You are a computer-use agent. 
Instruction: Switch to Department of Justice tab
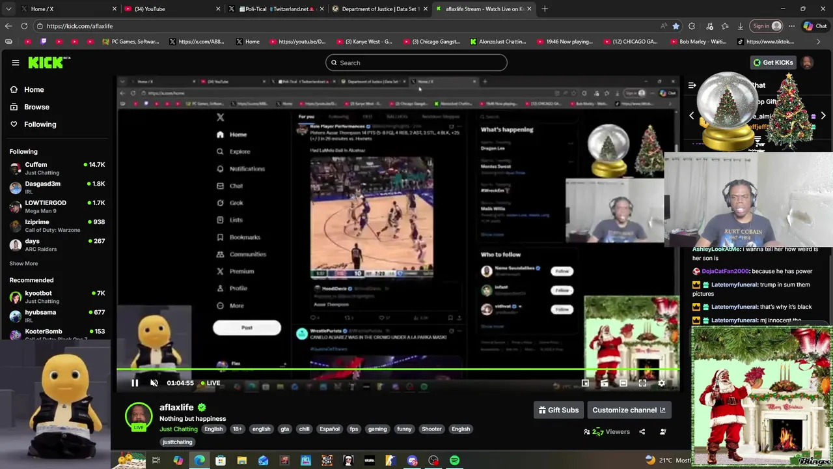tap(379, 9)
